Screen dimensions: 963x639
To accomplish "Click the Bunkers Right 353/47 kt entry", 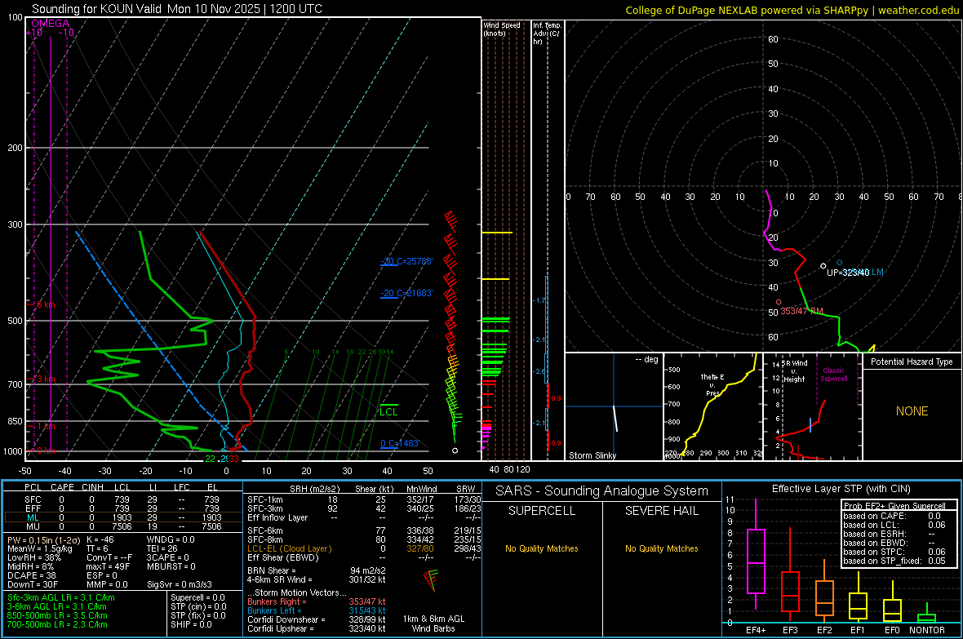I will [317, 601].
